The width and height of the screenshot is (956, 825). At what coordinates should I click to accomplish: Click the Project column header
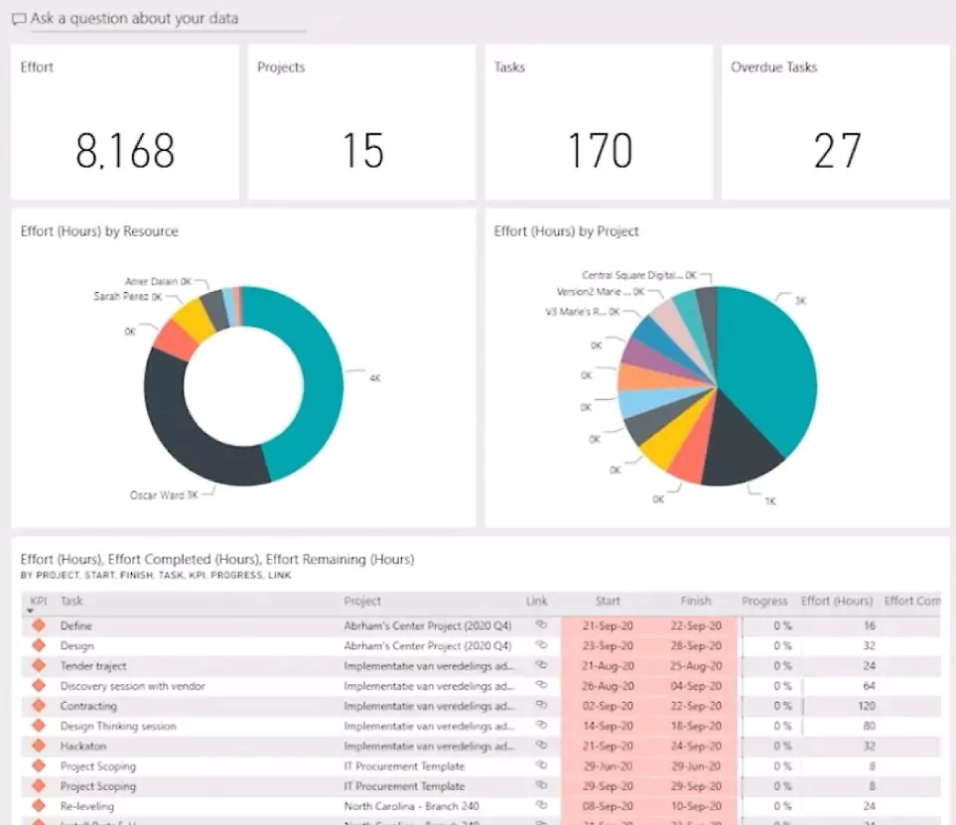pos(362,601)
